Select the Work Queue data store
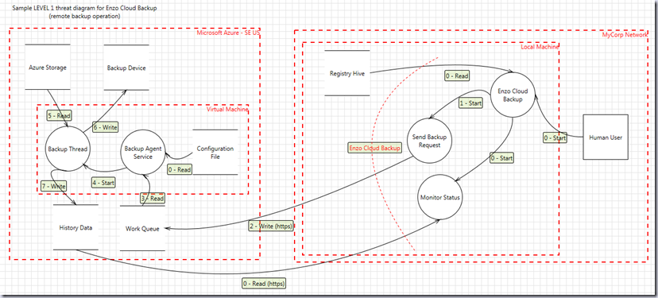The width and height of the screenshot is (658, 298). click(142, 228)
